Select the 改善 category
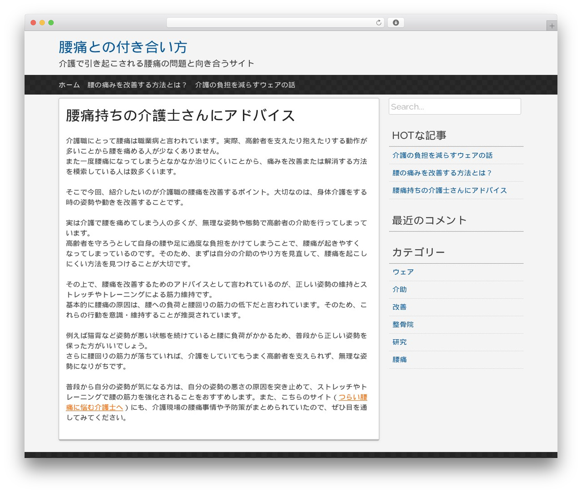This screenshot has width=582, height=493. [400, 307]
